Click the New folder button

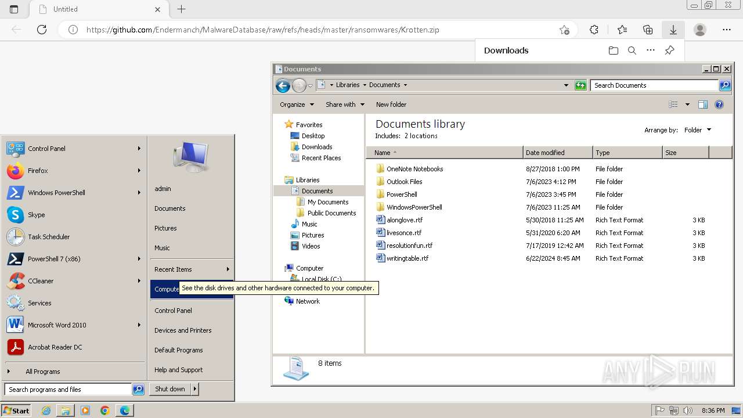click(x=391, y=105)
